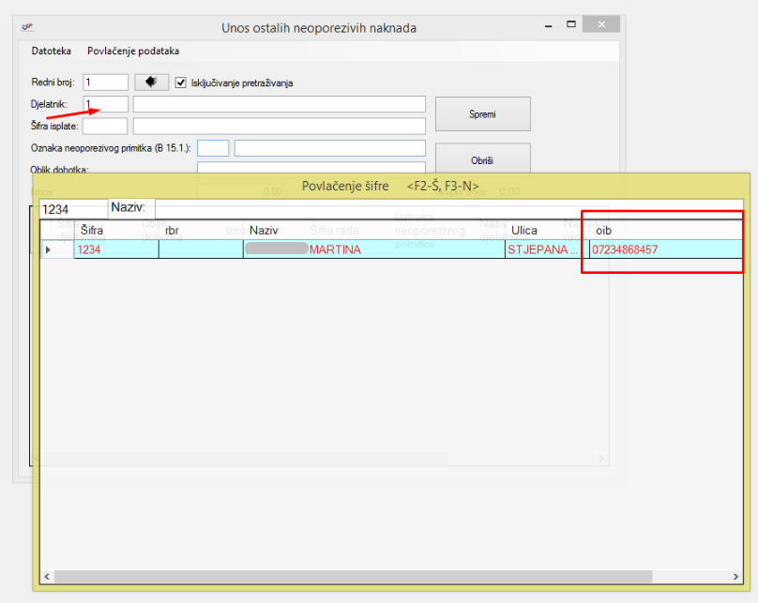758x603 pixels.
Task: Select the OIB cell 07234868457
Action: (664, 249)
